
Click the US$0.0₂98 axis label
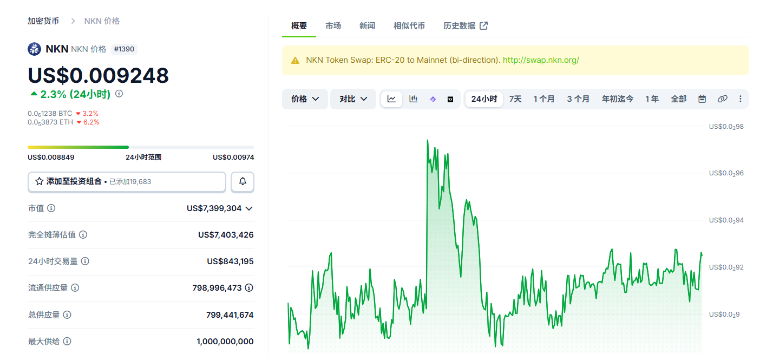click(725, 127)
